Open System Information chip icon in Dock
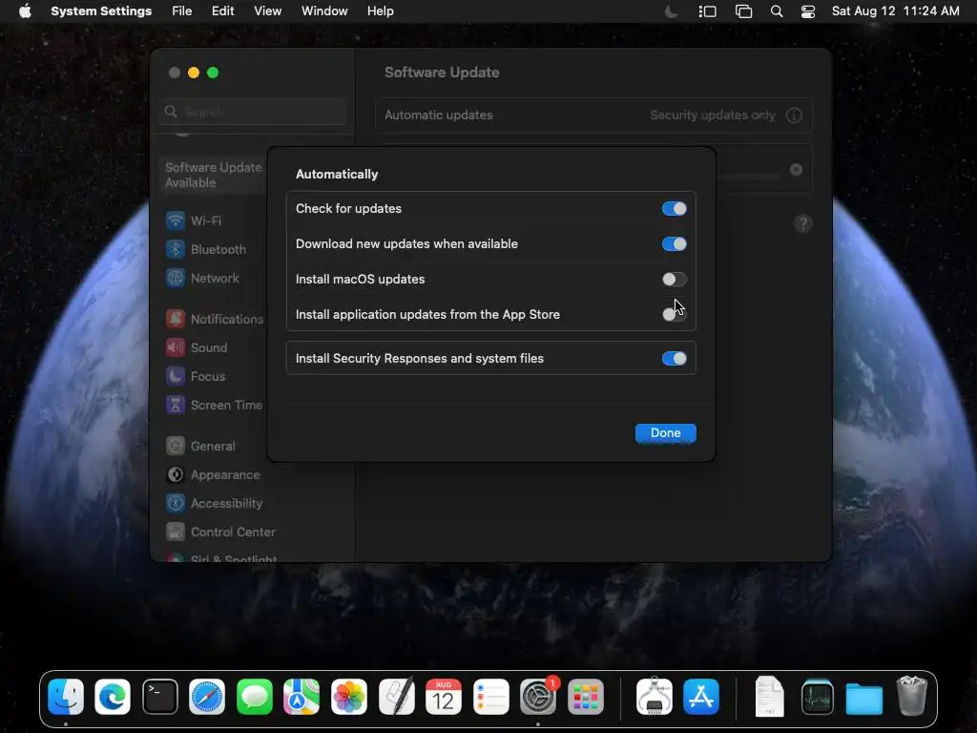Image resolution: width=977 pixels, height=733 pixels. click(x=655, y=696)
